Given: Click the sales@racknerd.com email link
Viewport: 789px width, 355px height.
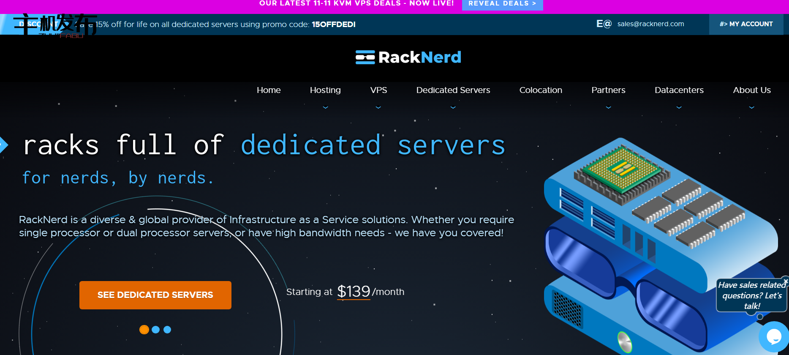Looking at the screenshot, I should click(x=650, y=24).
